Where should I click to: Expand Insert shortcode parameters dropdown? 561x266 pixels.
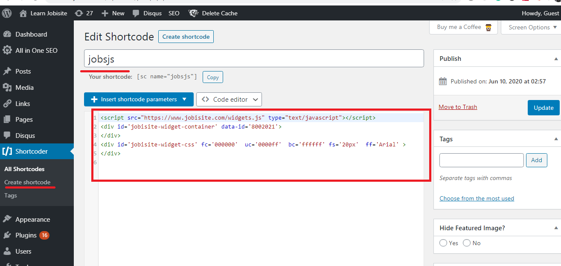139,100
